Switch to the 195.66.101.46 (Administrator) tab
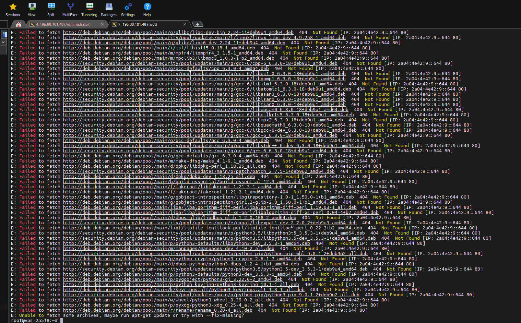Image resolution: width=521 pixels, height=323 pixels. tap(63, 24)
